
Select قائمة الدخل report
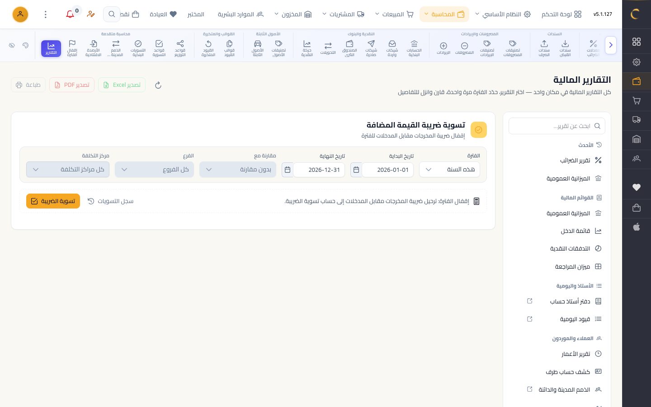click(x=557, y=231)
